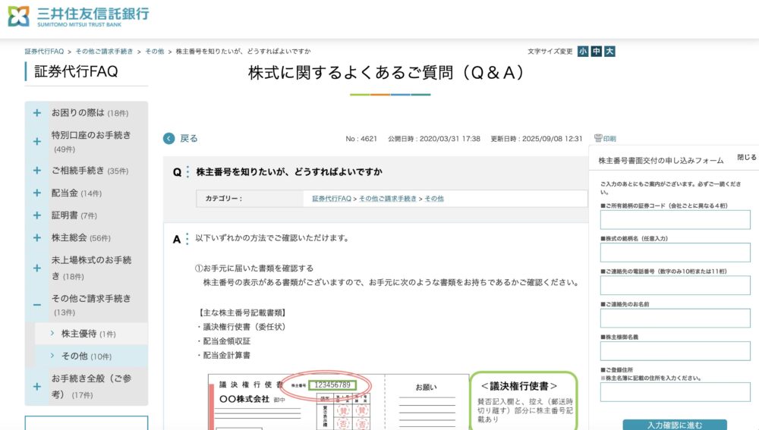Expand the ご相続手続き category
Screen dimensions: 759x430
[36, 171]
